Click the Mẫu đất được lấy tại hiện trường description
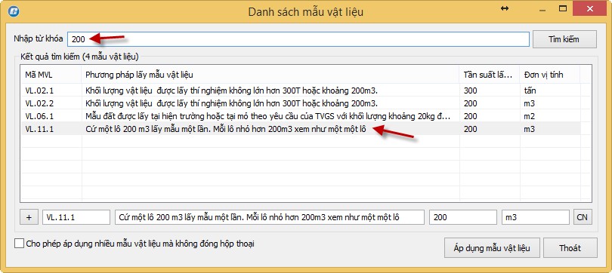This screenshot has height=273, width=612. pos(267,116)
